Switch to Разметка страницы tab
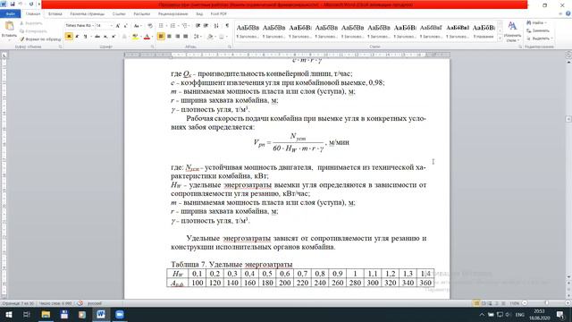This screenshot has width=572, height=322. [88, 14]
